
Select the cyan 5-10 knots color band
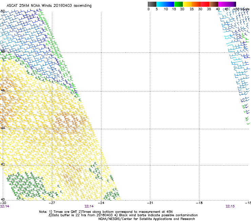tap(160, 4)
